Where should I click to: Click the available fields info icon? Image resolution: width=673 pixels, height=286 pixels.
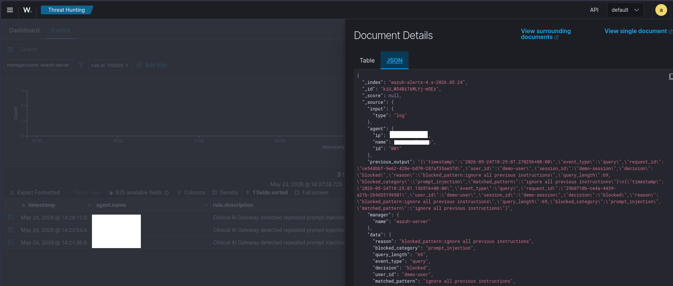pos(167,193)
